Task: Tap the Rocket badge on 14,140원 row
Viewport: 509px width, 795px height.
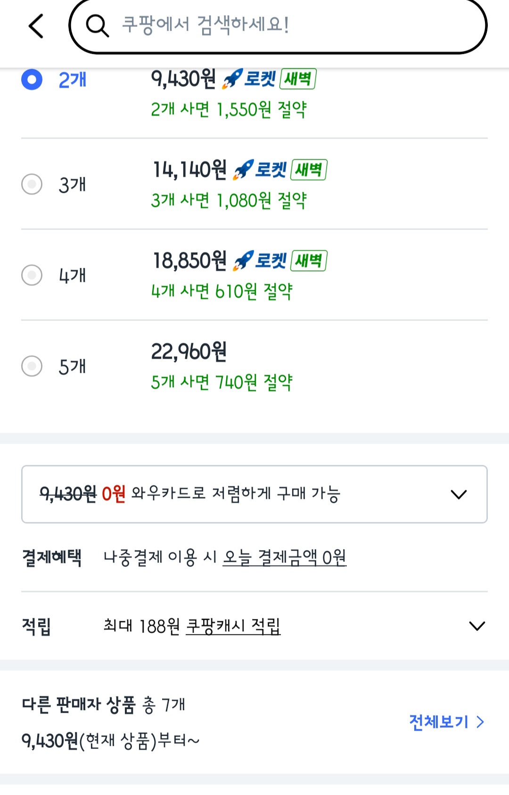Action: pyautogui.click(x=260, y=170)
